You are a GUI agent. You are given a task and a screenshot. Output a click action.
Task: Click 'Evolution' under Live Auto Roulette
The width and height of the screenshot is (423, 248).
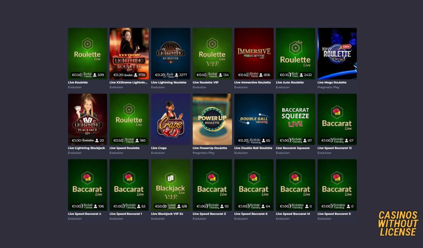pyautogui.click(x=283, y=87)
